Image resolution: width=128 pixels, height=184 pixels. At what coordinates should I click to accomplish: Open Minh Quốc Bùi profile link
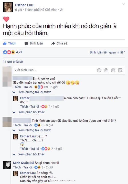[24, 163]
